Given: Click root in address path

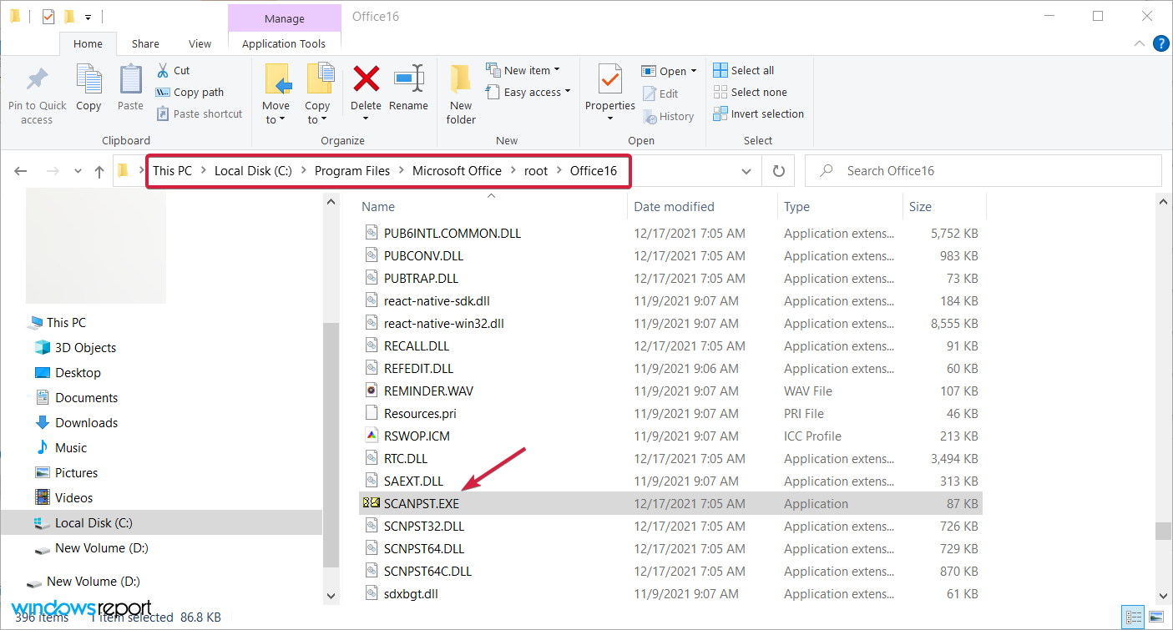Looking at the screenshot, I should tap(536, 170).
